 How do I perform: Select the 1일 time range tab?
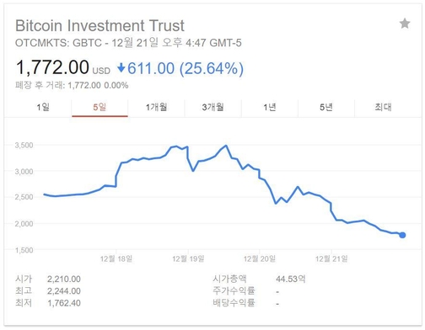[x=43, y=107]
